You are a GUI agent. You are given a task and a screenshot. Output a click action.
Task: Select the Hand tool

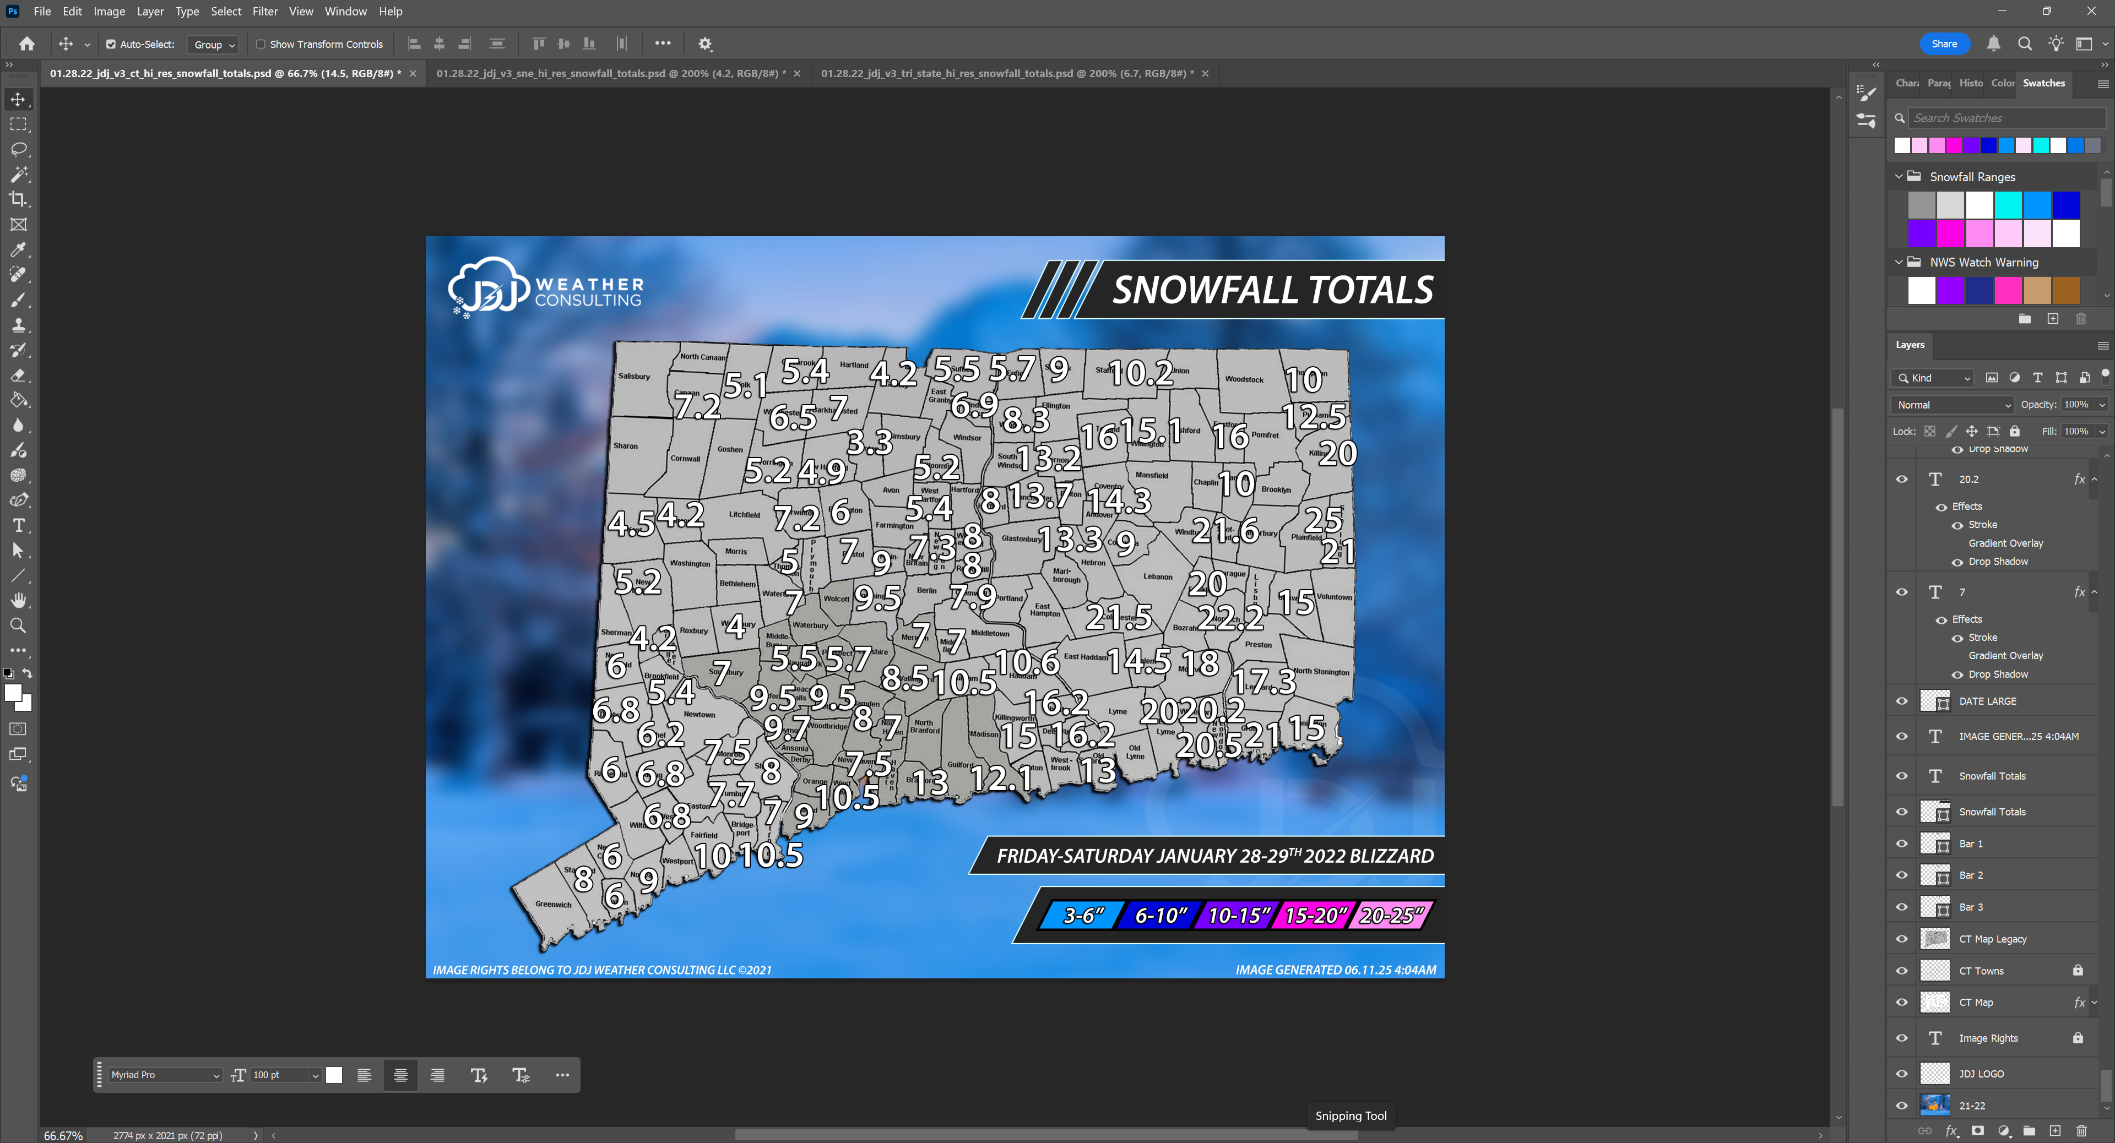point(18,600)
